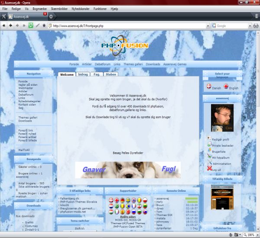This screenshot has height=238, width=260.
Task: Open the Bogmærker menu
Action: (x=39, y=9)
